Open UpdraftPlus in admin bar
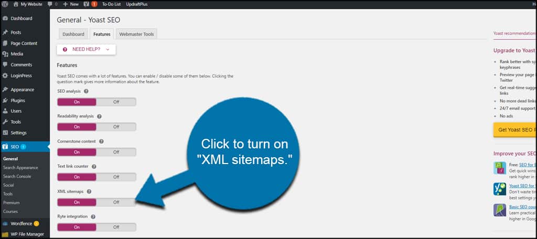Viewport: 537px width, 239px height. pyautogui.click(x=137, y=4)
